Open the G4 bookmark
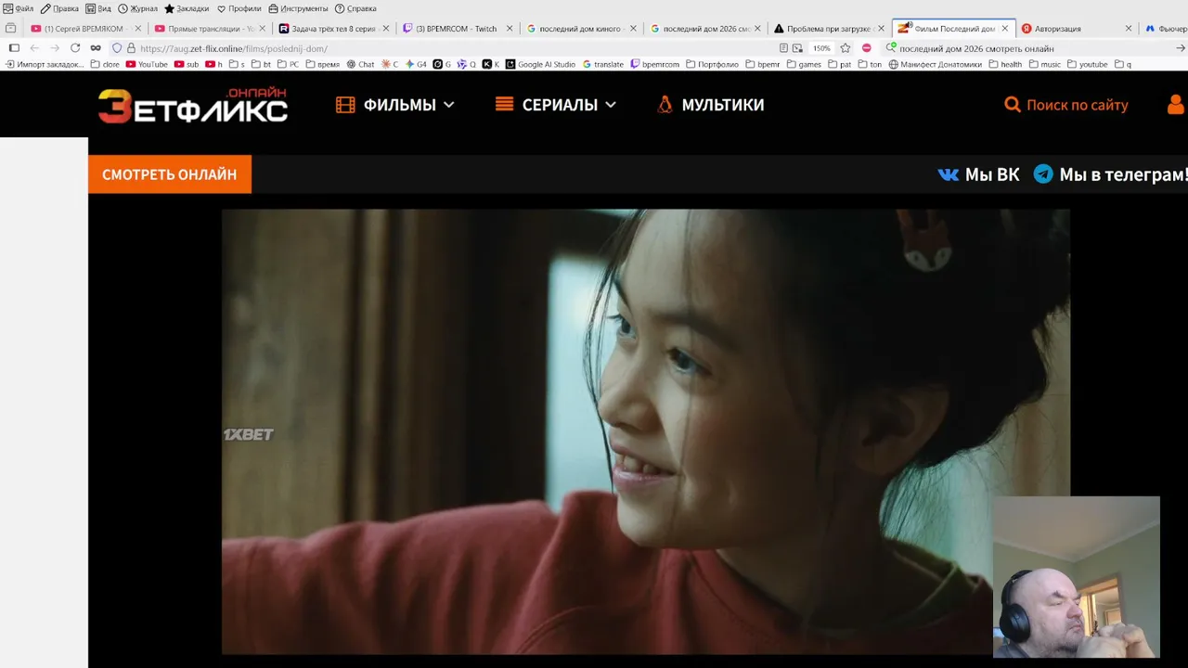Viewport: 1188px width, 668px height. 416,64
